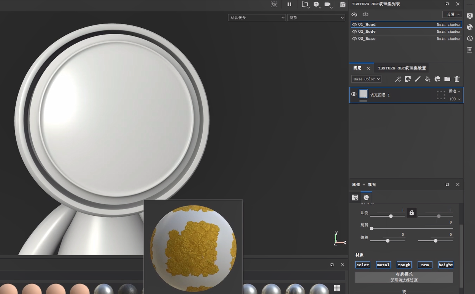
Task: Toggle the metal channel button
Action: [x=383, y=265]
